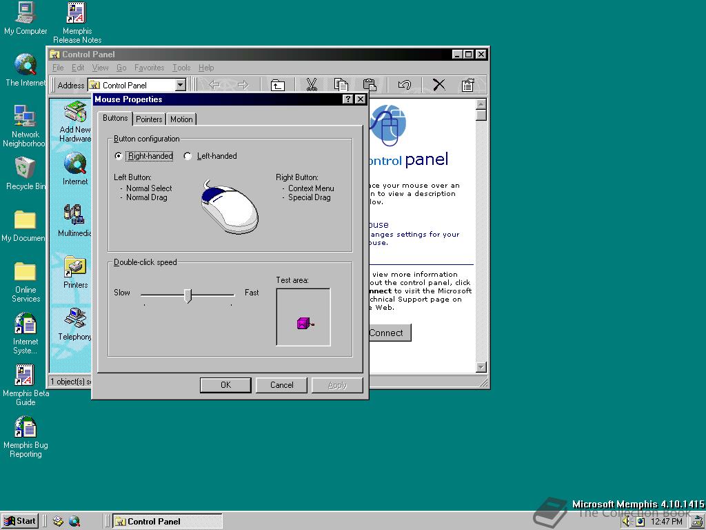This screenshot has height=530, width=706.
Task: Switch to the Motion tab
Action: [x=181, y=119]
